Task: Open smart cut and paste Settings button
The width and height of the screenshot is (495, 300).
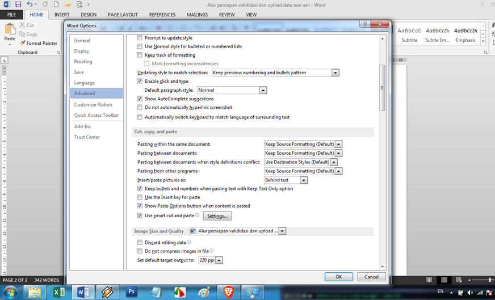Action: click(x=217, y=216)
